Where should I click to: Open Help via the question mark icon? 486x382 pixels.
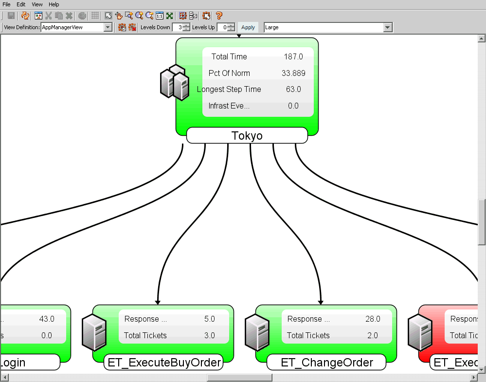tap(220, 16)
